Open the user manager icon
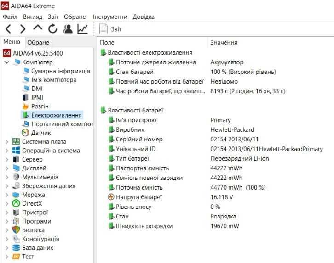This screenshot has width=334, height=263. pyautogui.click(x=68, y=29)
